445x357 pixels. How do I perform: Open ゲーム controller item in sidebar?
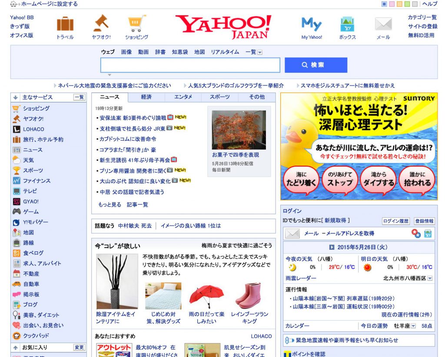(x=31, y=212)
